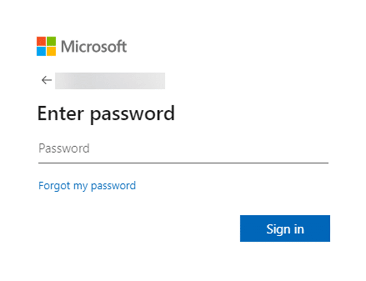The height and width of the screenshot is (281, 366).
Task: Submit the form using Sign in
Action: coord(285,229)
